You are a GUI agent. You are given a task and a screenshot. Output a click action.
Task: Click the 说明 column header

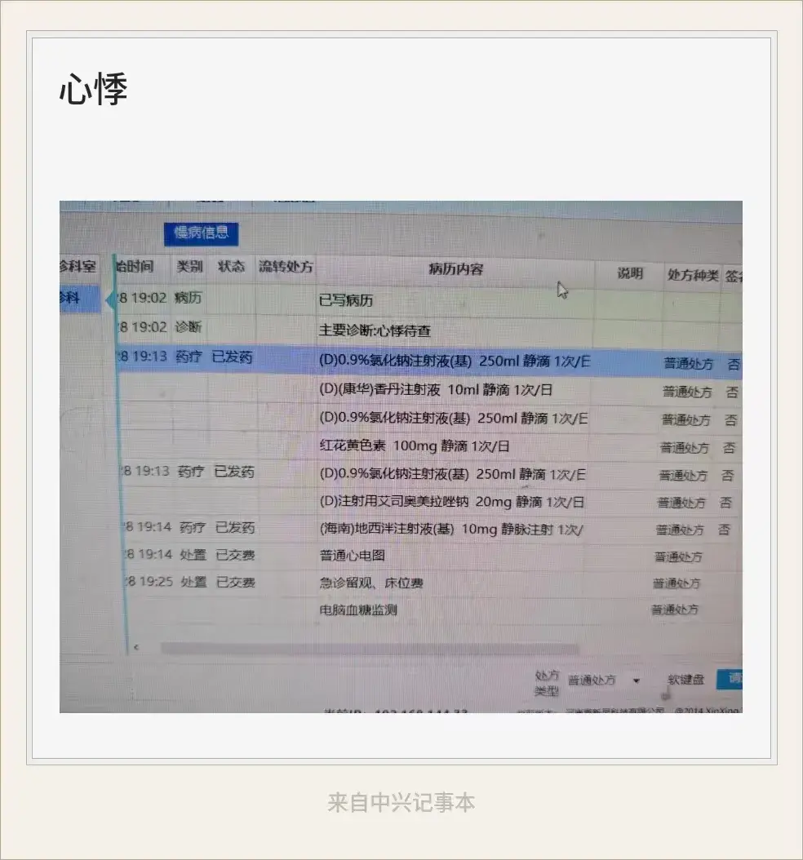click(x=629, y=273)
